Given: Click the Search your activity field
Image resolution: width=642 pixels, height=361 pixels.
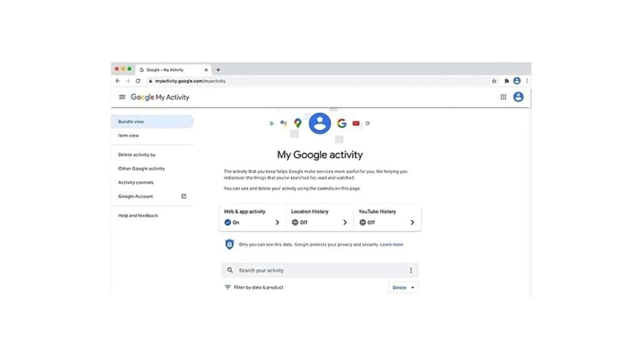Looking at the screenshot, I should pos(313,270).
